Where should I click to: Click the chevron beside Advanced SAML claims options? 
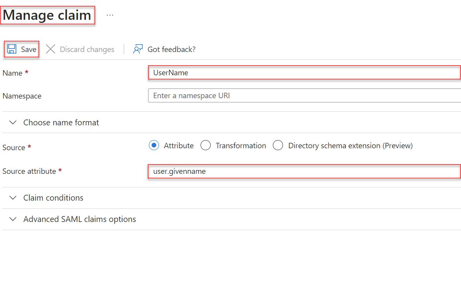point(13,219)
